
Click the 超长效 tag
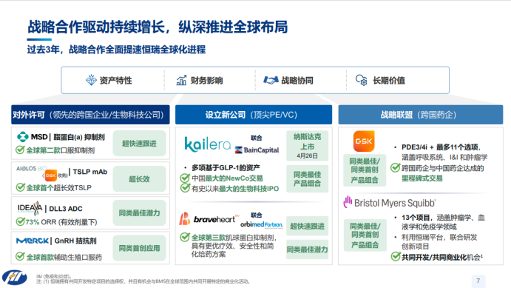(x=139, y=178)
